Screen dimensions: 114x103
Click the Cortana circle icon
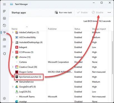point(17,62)
